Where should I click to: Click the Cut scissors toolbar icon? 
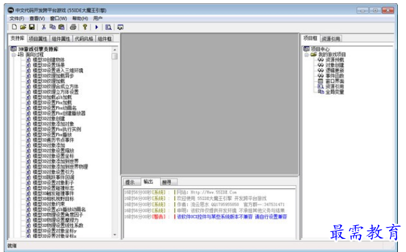point(44,27)
